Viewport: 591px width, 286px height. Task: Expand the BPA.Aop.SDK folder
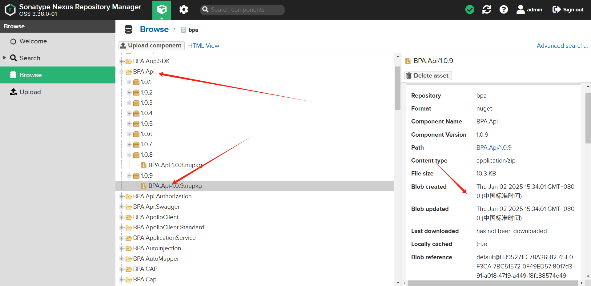click(122, 61)
